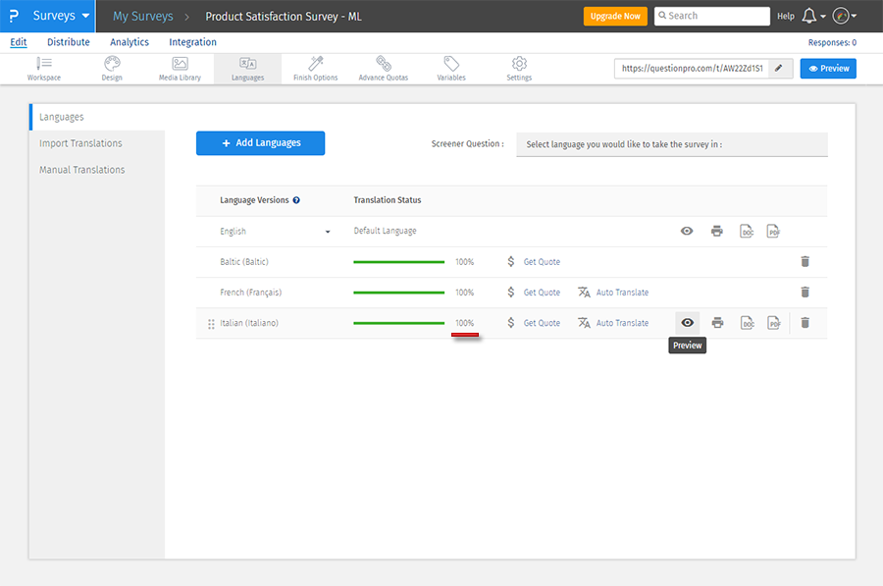883x586 pixels.
Task: Edit survey URL with pencil icon
Action: (778, 69)
